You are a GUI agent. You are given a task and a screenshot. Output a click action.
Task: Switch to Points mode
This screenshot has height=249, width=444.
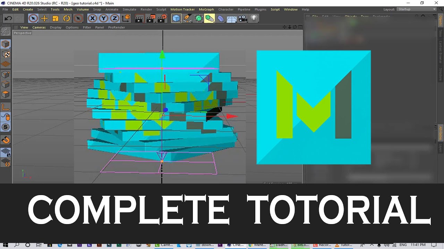point(6,74)
